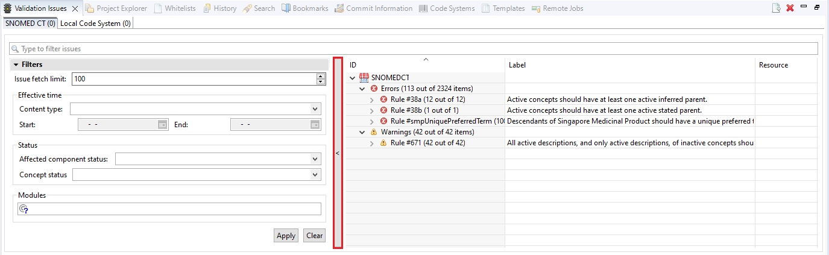Open the Start date calendar picker
Screen dimensions: 829x255
tap(162, 125)
